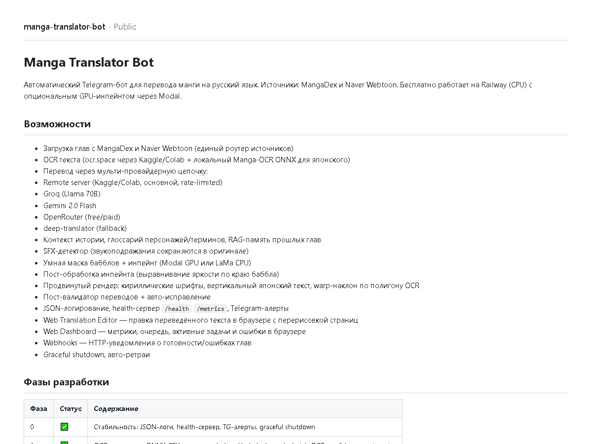Screen dimensions: 592x444
Task: Click the Webhooks HTTP-уведомления list item
Action: click(x=148, y=343)
